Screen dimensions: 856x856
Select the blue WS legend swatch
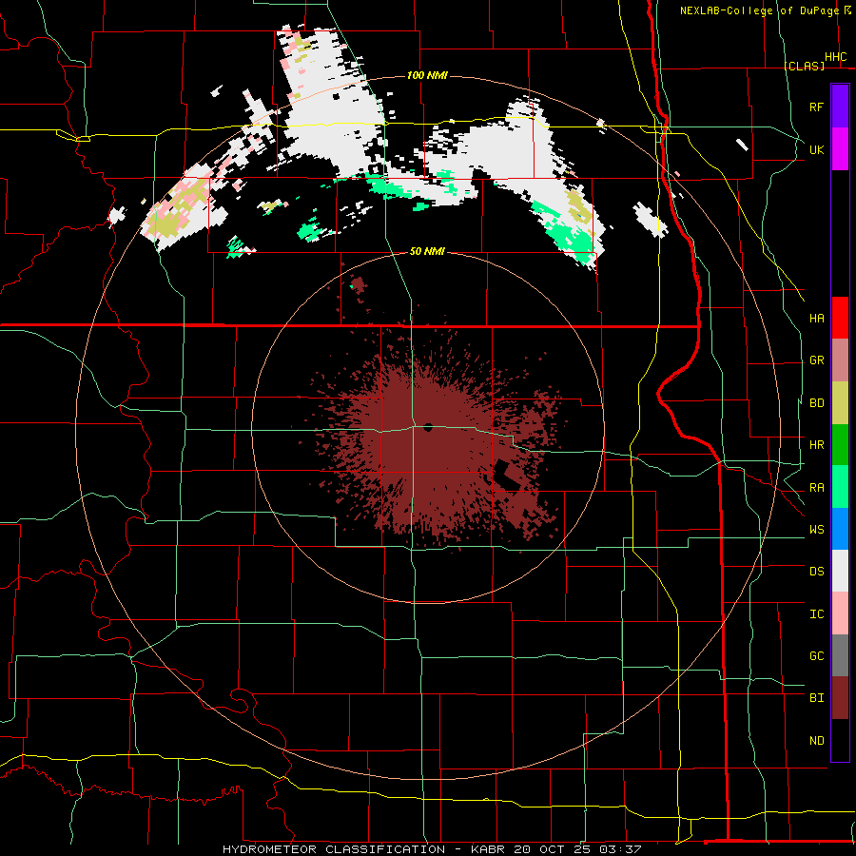(x=840, y=529)
